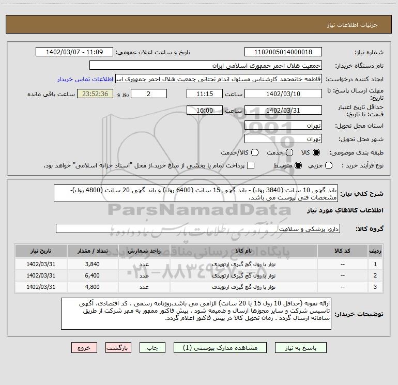Click item name in row 1
Viewport: 398px width, 385px height.
click(243, 264)
